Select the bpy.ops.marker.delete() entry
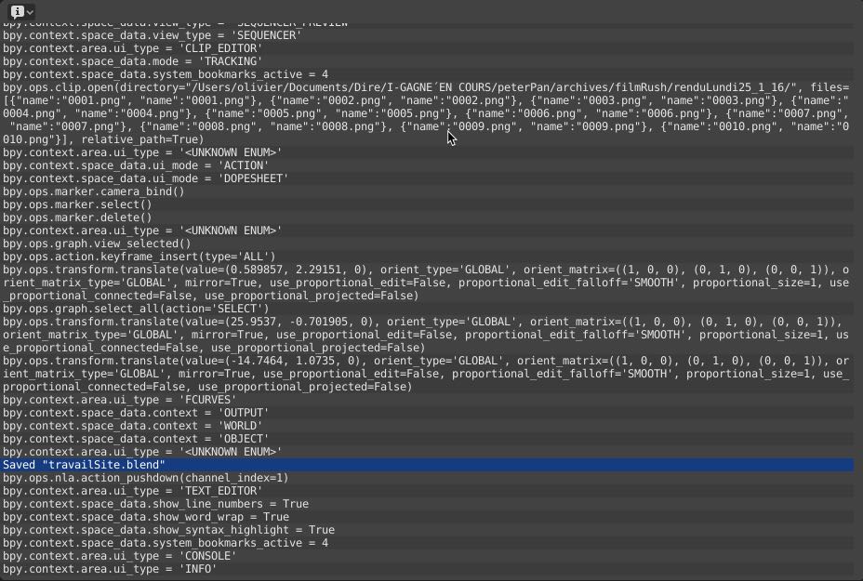The image size is (863, 581). [x=77, y=218]
